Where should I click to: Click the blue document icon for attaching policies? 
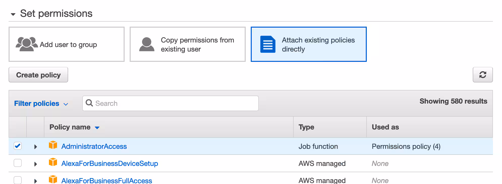click(x=268, y=44)
